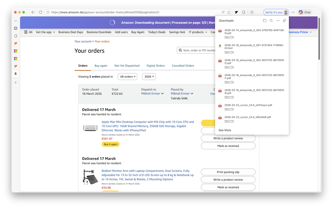
Task: Open more options in the Downloads panel
Action: point(278,21)
